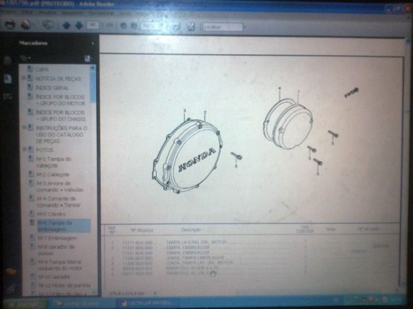Open ÍNDICE POR BLOCOS - GRUPO DO CHASSI
Image resolution: width=413 pixels, height=309 pixels.
point(61,116)
